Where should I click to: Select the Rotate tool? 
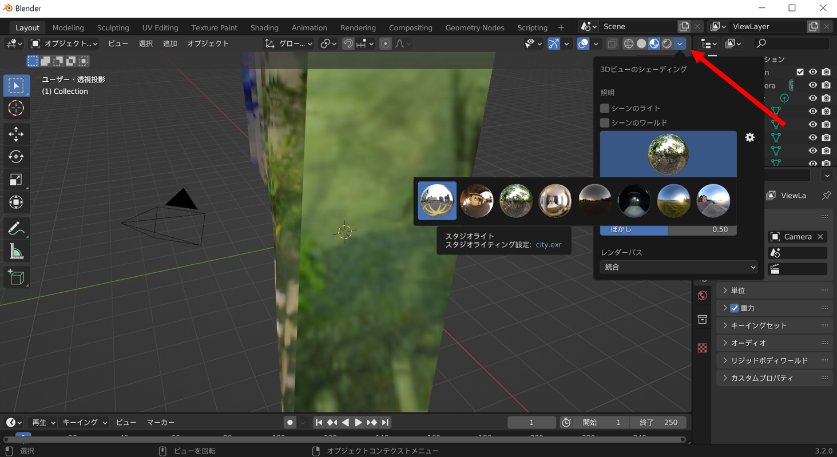(x=16, y=157)
